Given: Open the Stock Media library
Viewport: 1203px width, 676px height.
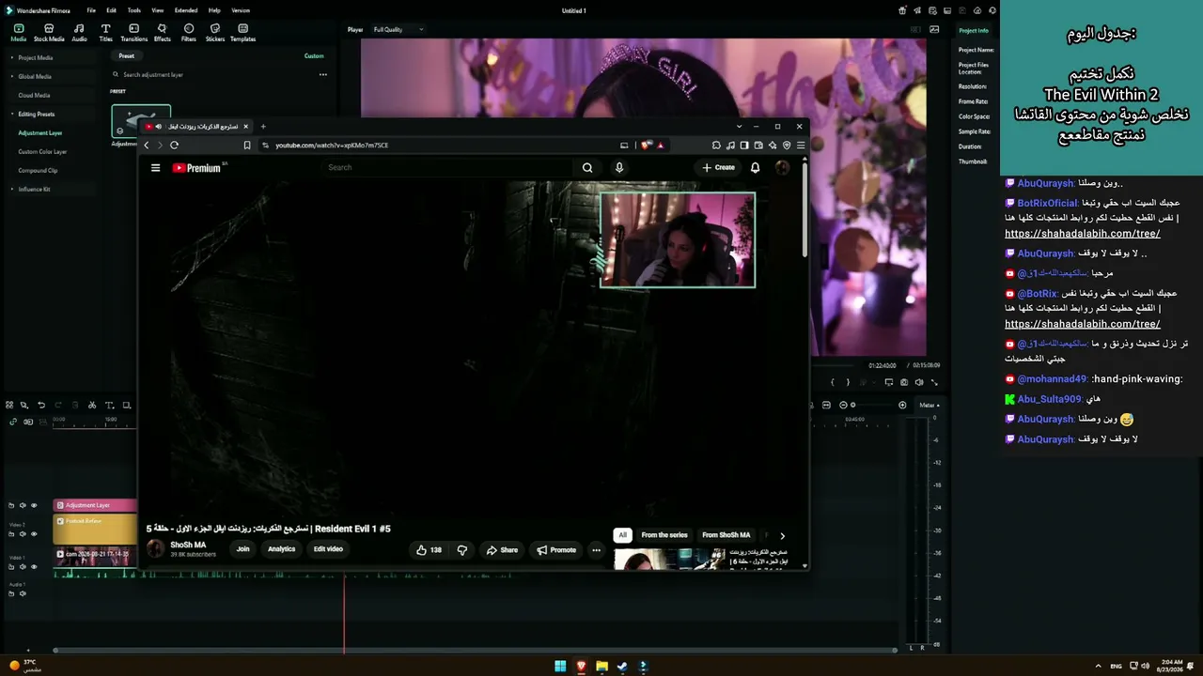Looking at the screenshot, I should tap(49, 33).
